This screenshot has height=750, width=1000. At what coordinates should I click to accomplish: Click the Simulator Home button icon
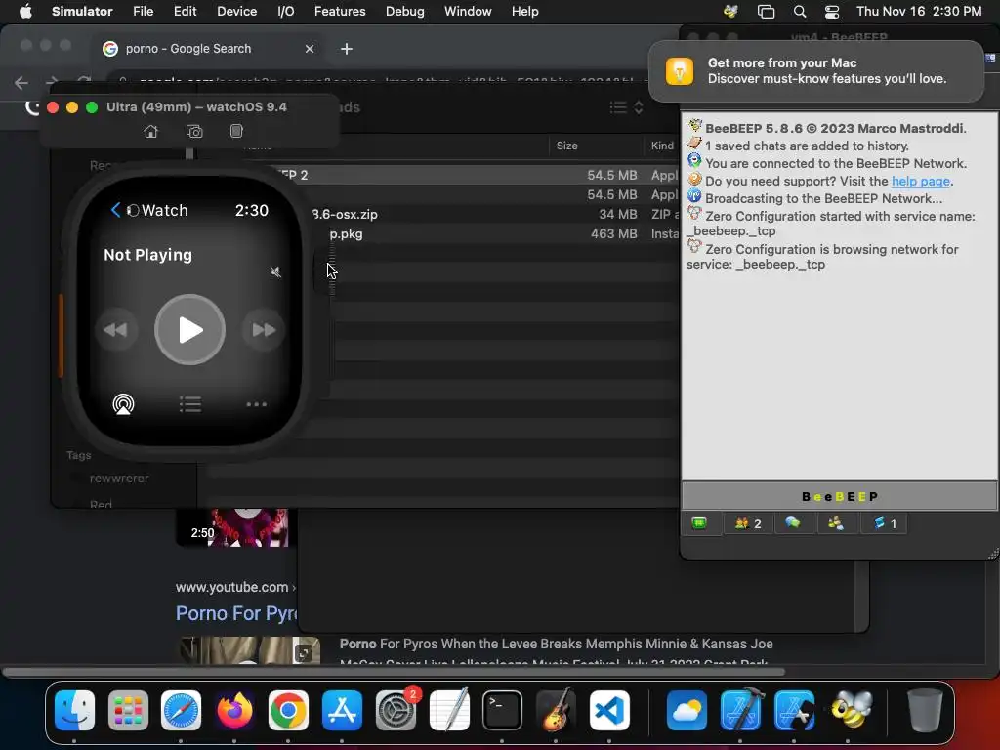point(150,132)
